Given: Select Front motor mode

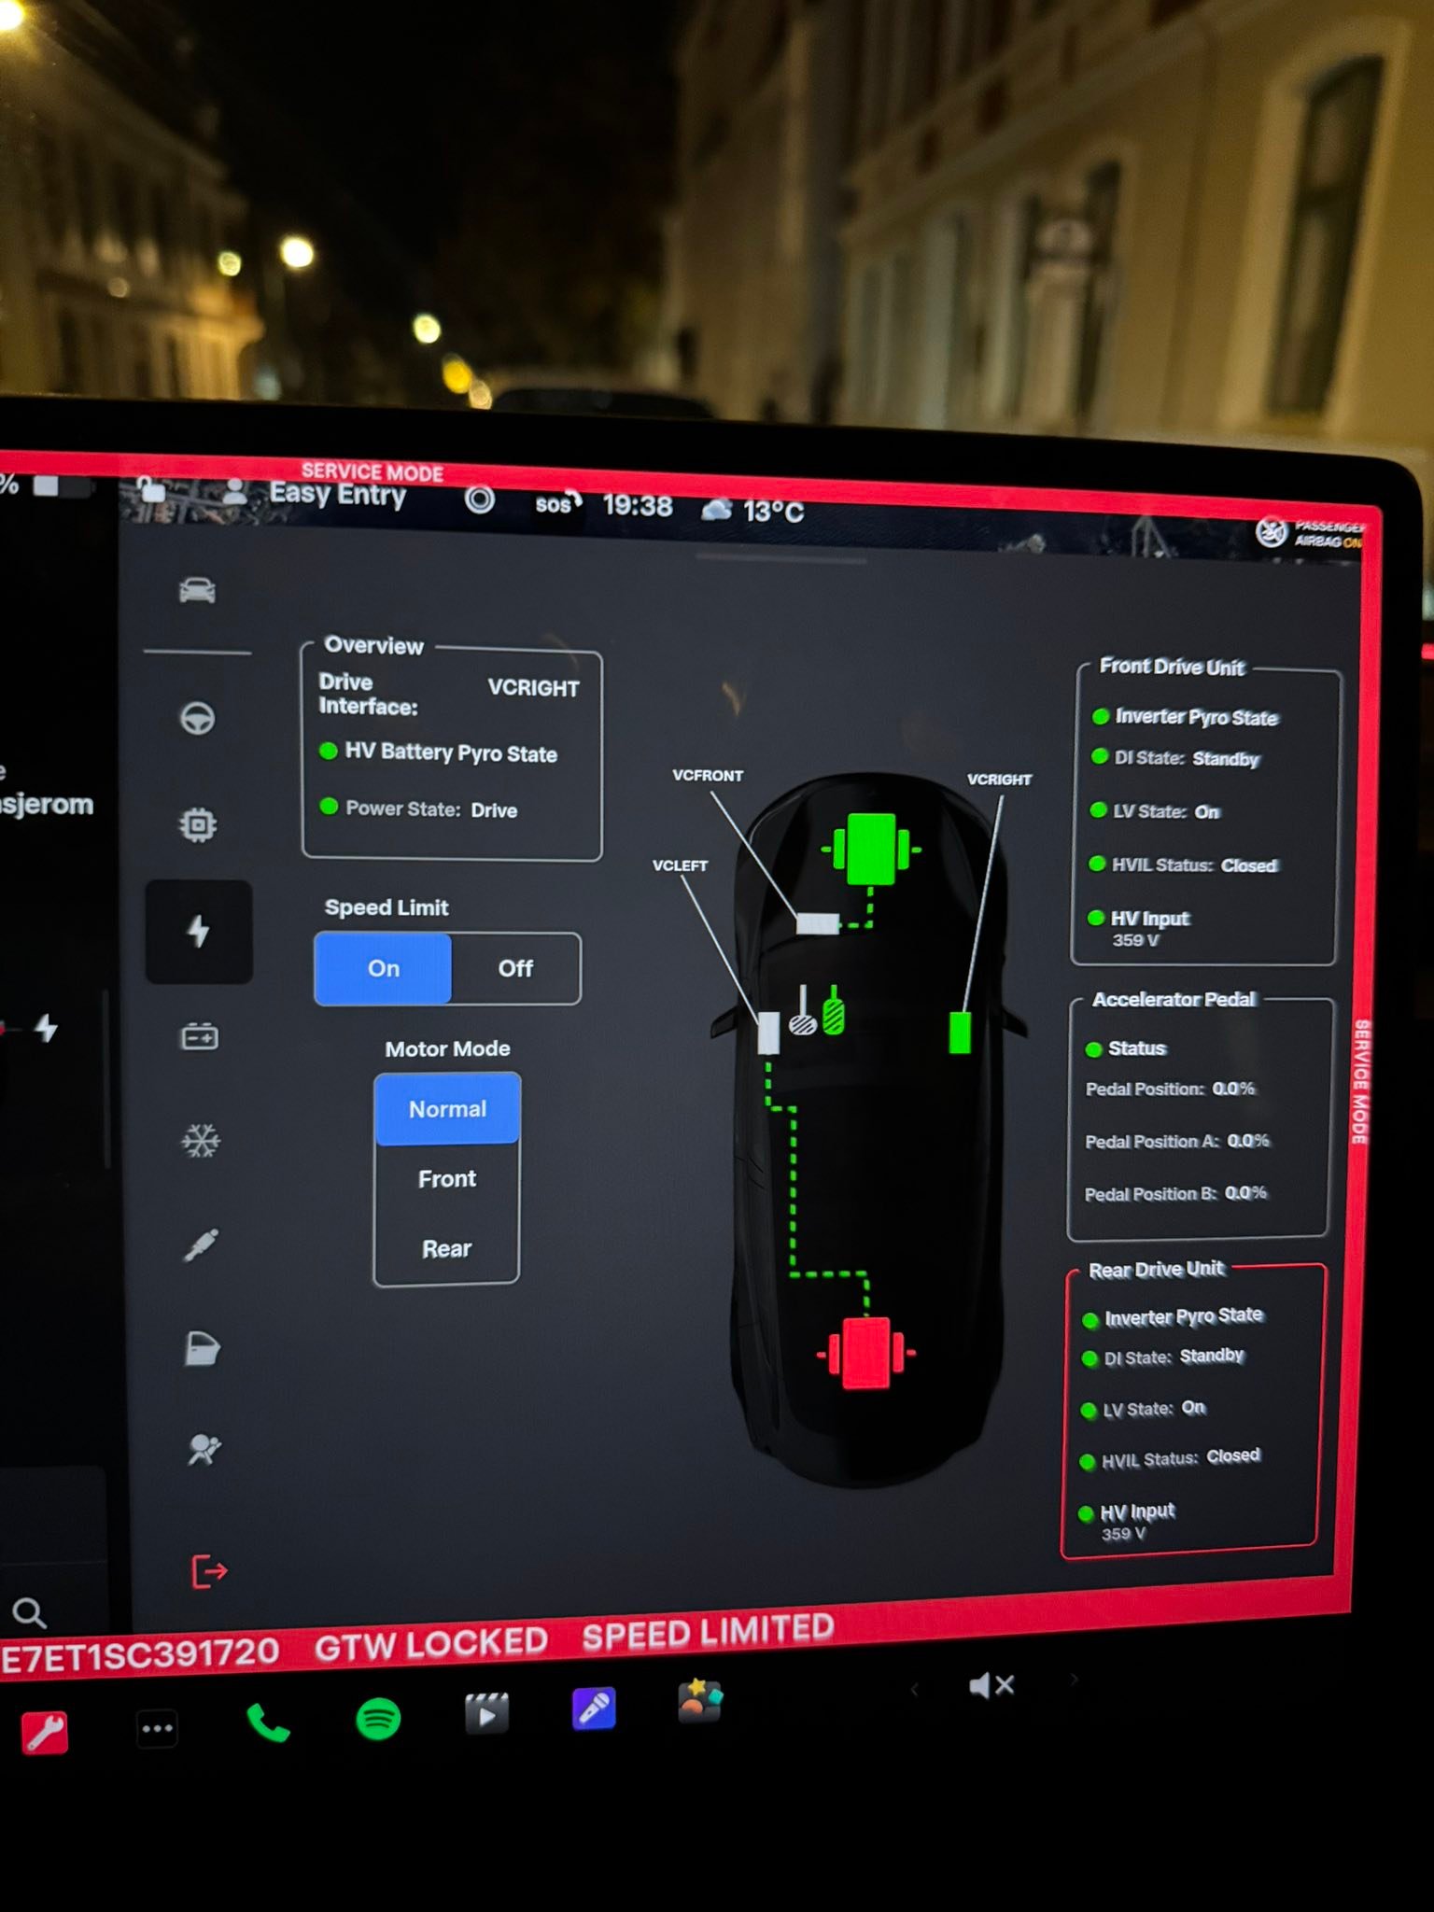Looking at the screenshot, I should (x=447, y=1179).
